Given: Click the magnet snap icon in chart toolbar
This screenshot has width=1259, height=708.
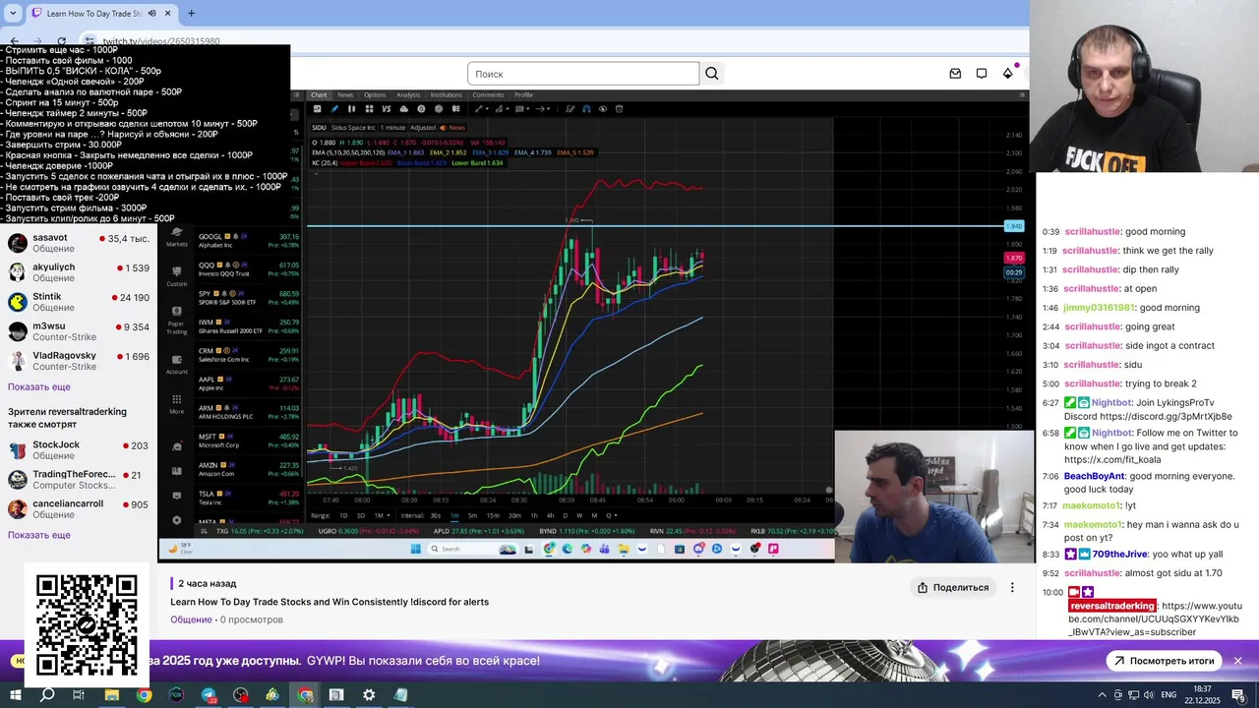Looking at the screenshot, I should [x=586, y=109].
